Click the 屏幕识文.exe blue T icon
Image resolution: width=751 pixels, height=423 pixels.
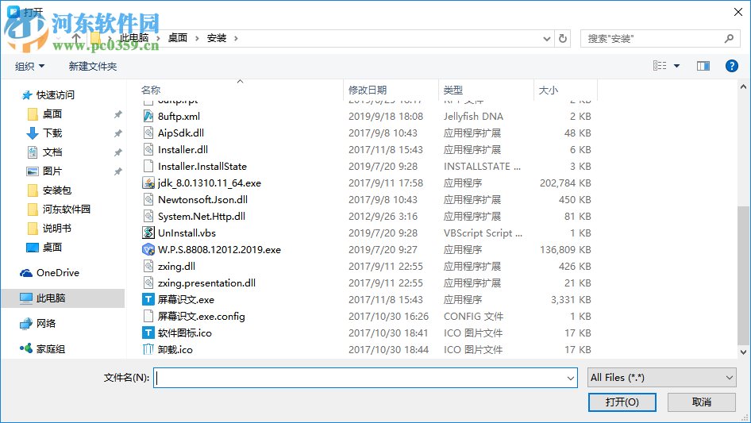(148, 300)
